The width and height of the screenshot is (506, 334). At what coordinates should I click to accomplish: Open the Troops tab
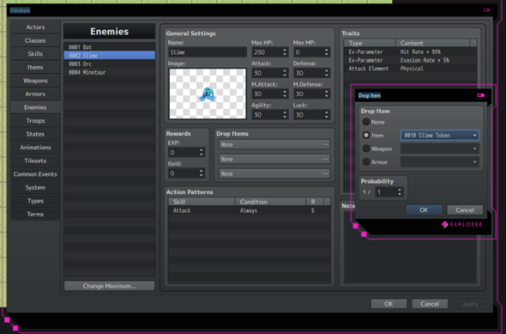[35, 120]
